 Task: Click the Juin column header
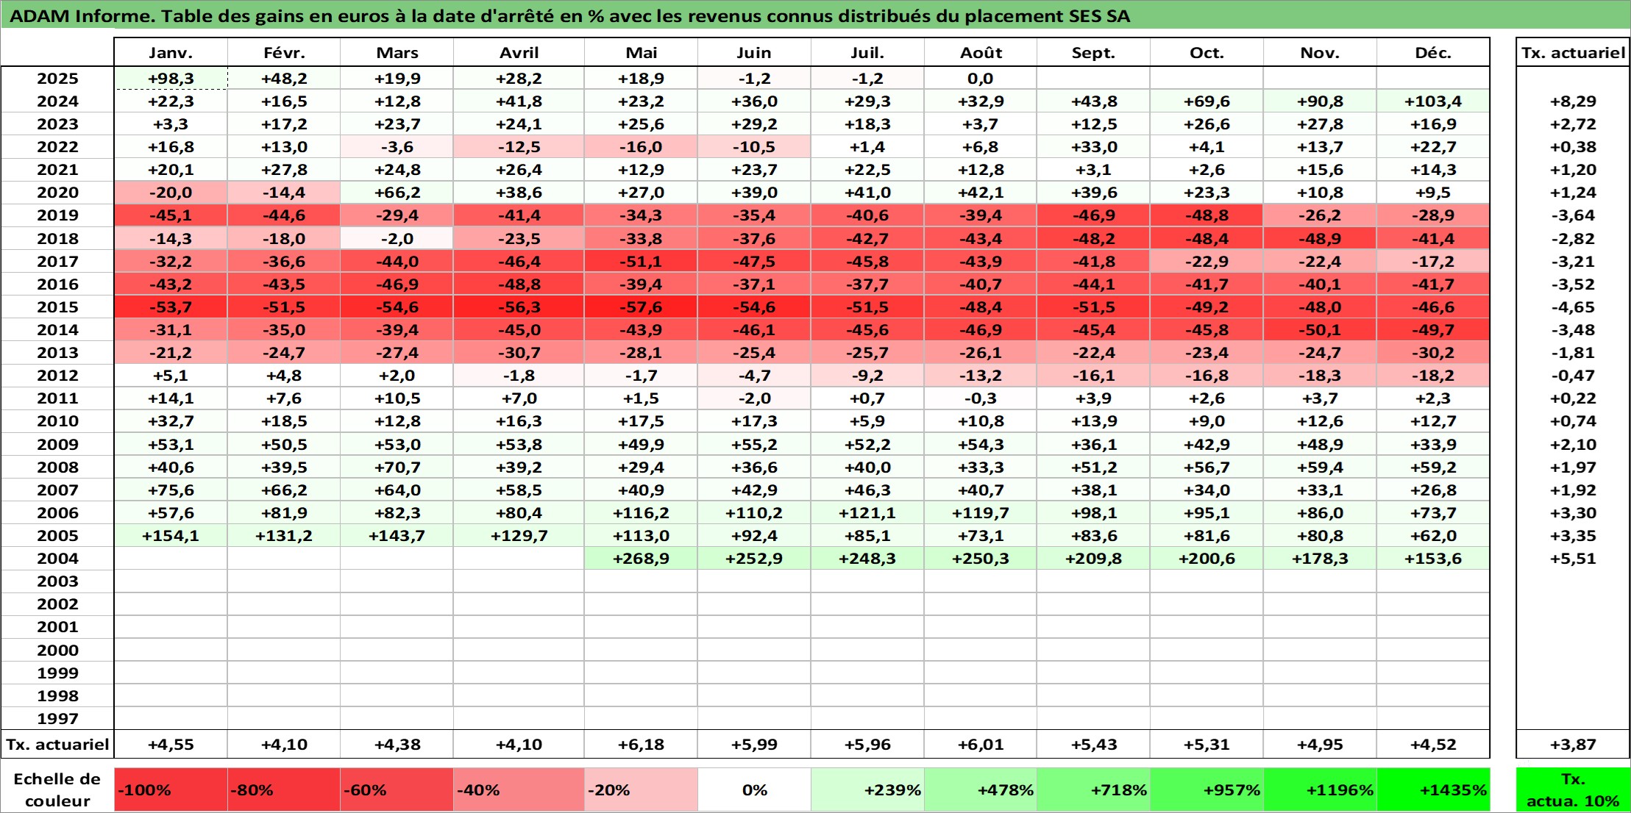tap(754, 52)
